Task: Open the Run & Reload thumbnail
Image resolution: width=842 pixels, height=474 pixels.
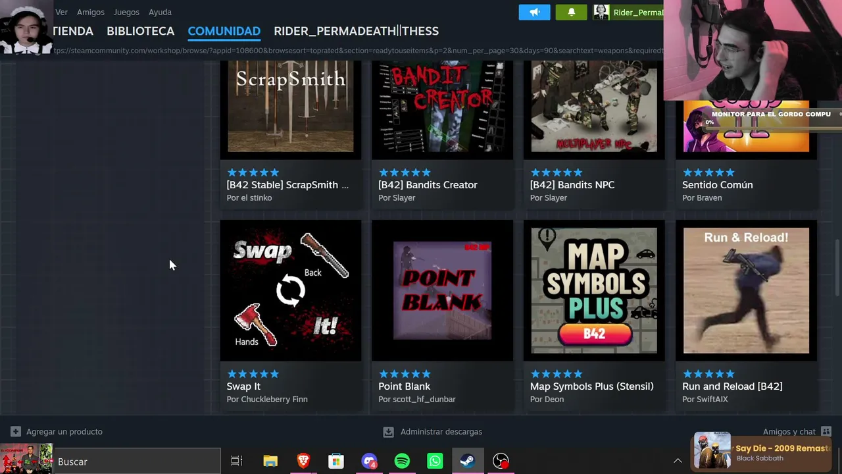Action: click(x=746, y=290)
